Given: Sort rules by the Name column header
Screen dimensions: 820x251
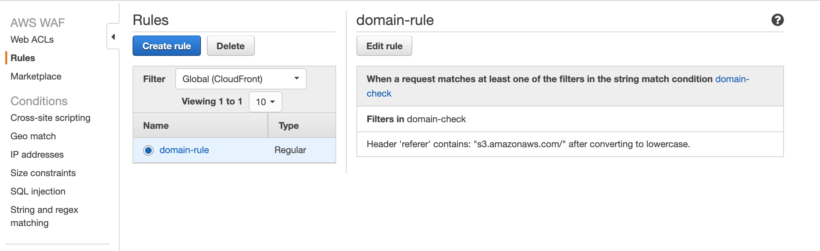Looking at the screenshot, I should point(156,126).
